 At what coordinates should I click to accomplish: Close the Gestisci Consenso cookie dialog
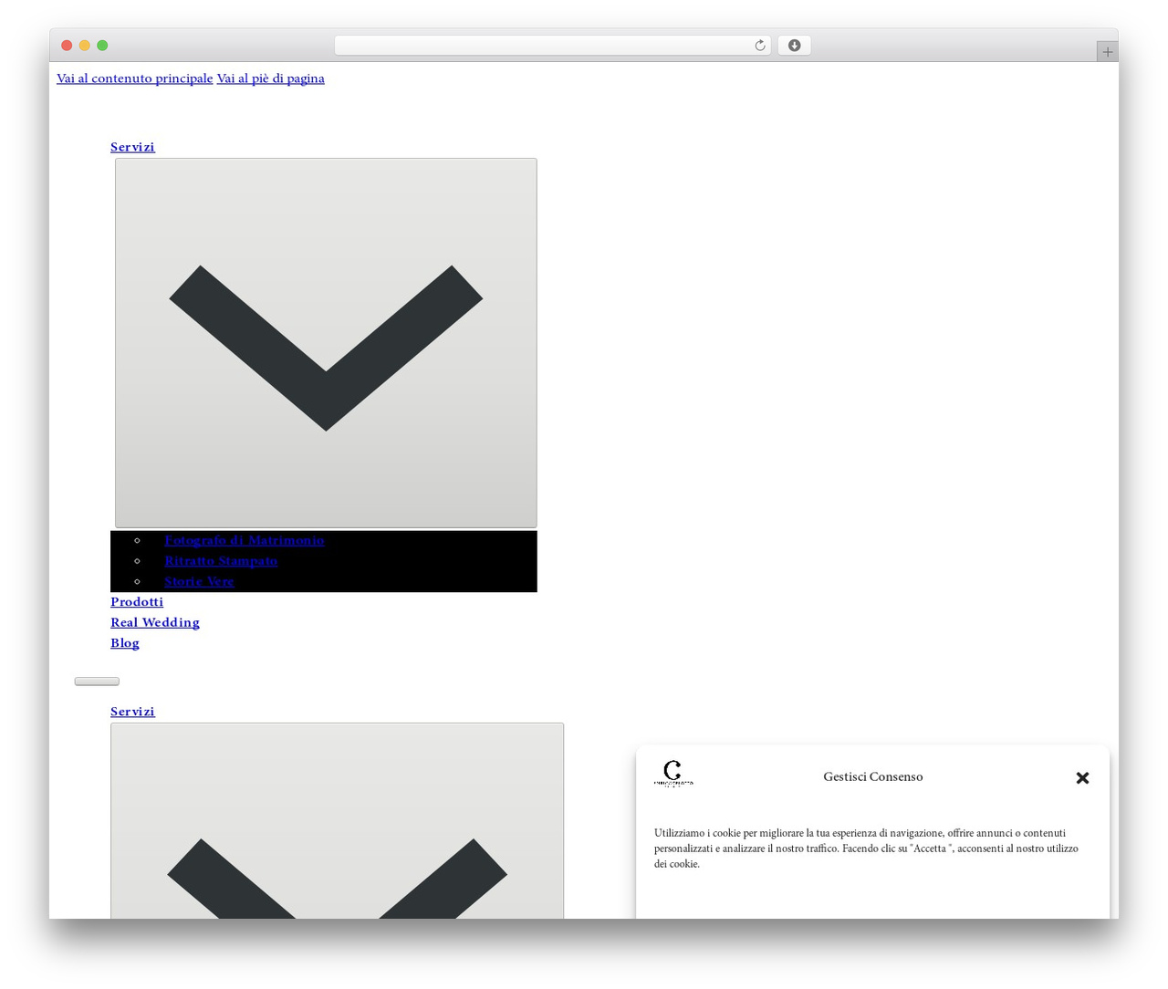coord(1082,778)
